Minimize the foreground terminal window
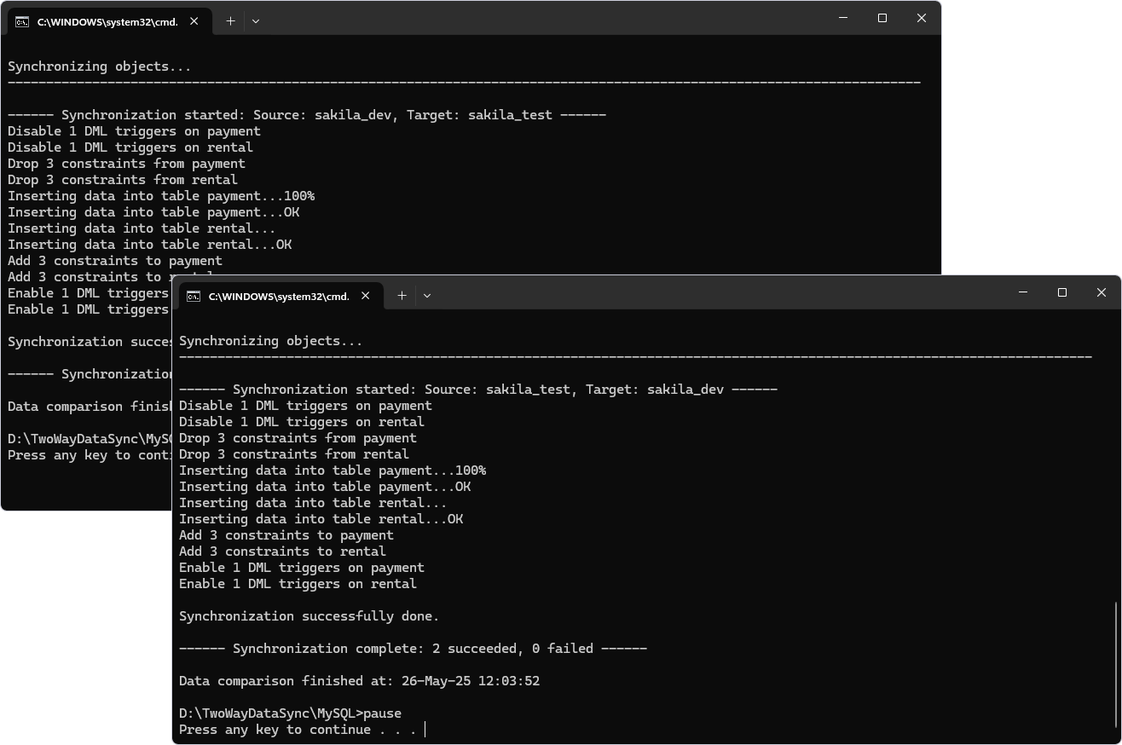 coord(1023,292)
